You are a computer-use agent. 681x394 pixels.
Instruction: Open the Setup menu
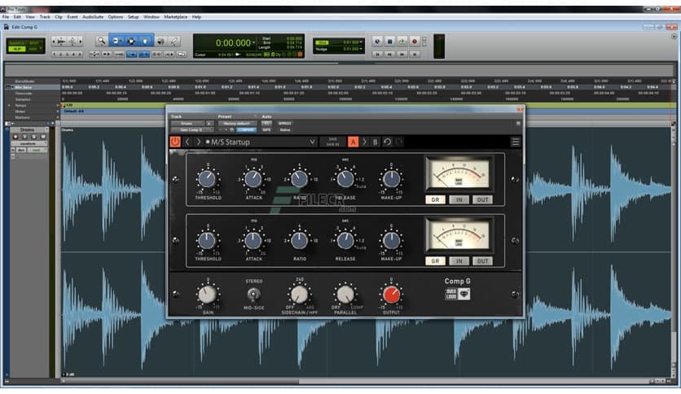(x=133, y=17)
